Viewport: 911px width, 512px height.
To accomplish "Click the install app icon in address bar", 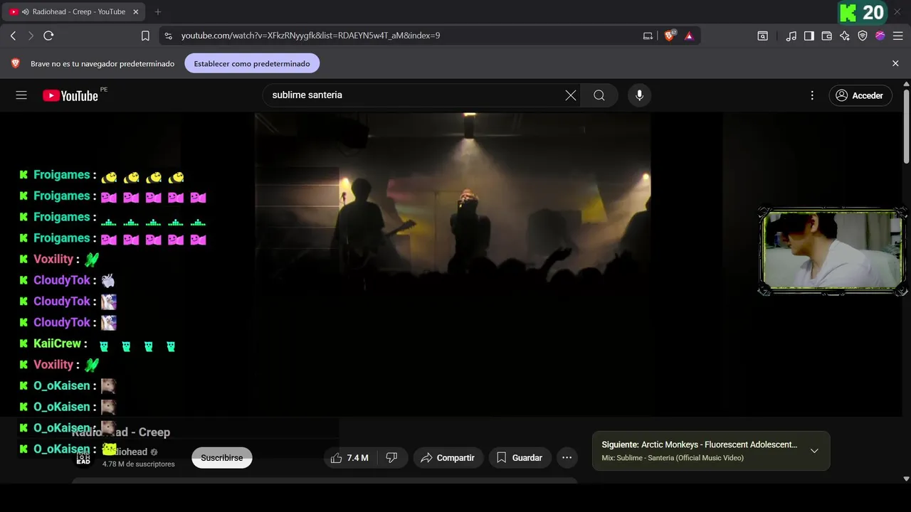I will point(648,36).
